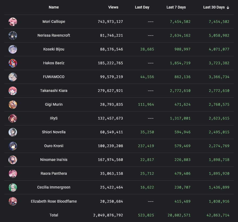Open Shiori Novella's name link

point(54,132)
